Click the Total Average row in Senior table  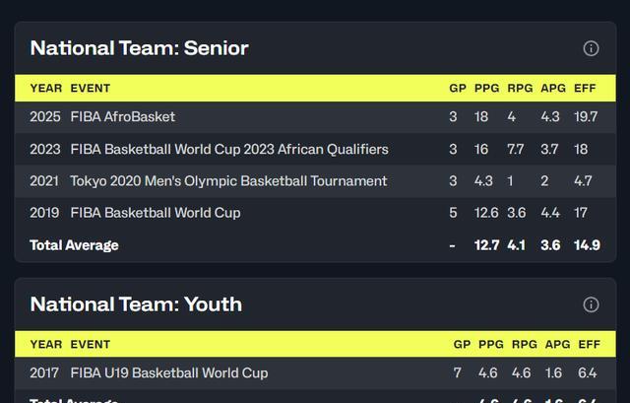click(315, 245)
